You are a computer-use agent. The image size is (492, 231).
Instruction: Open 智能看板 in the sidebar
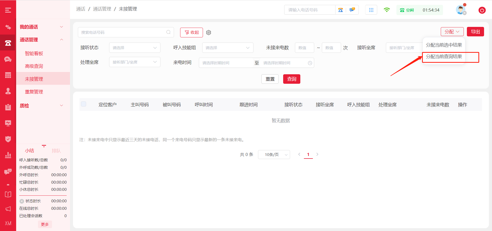[x=34, y=53]
